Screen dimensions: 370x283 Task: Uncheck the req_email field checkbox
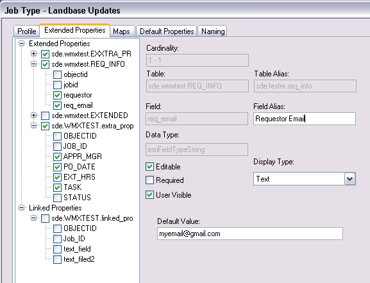(x=57, y=105)
